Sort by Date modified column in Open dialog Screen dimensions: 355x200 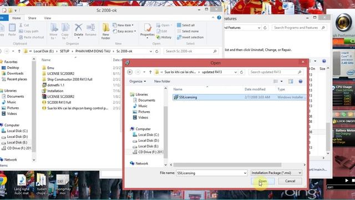pos(255,89)
